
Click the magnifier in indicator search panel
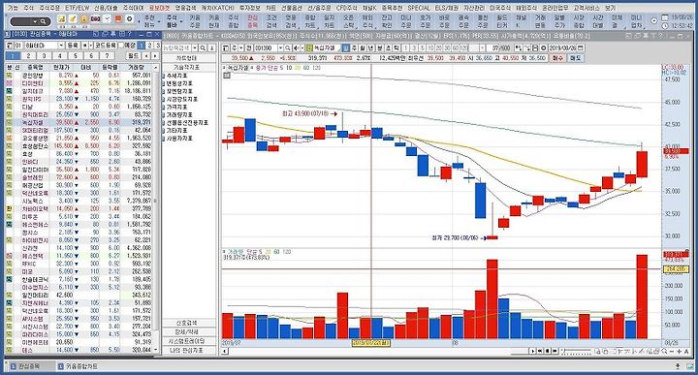(203, 47)
